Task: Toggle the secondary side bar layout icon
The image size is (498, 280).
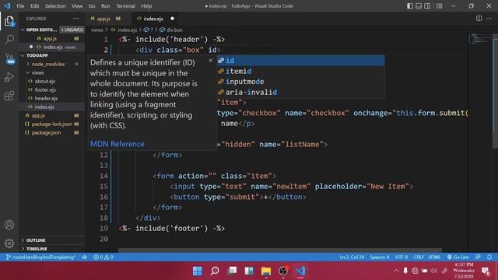Action: 427,6
